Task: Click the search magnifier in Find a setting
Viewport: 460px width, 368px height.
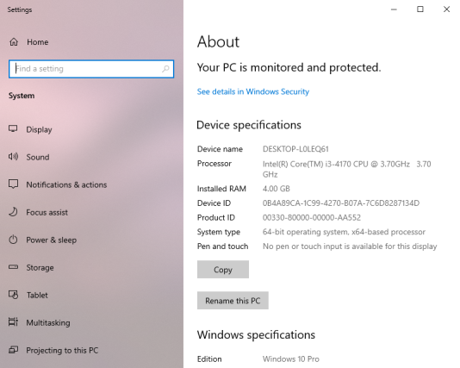Action: tap(165, 69)
